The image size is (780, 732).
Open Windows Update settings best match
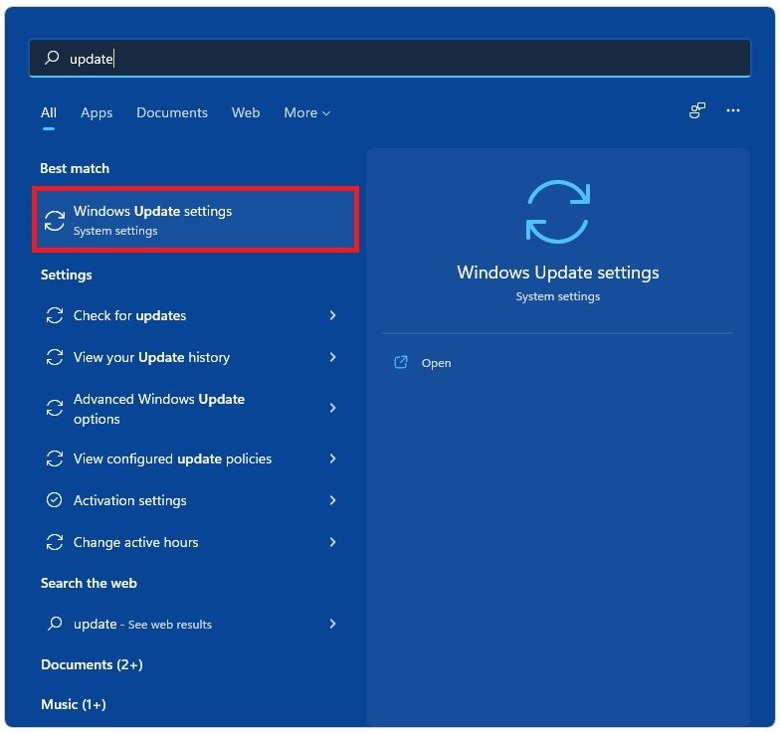(196, 220)
